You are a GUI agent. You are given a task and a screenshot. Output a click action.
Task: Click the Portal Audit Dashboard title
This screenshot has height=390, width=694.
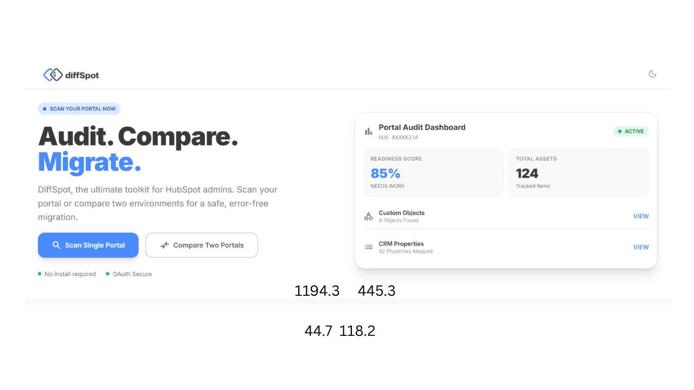(x=422, y=127)
